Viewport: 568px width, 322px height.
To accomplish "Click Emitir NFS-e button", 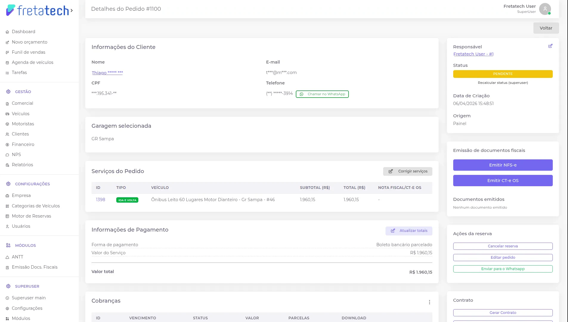I will pyautogui.click(x=503, y=165).
